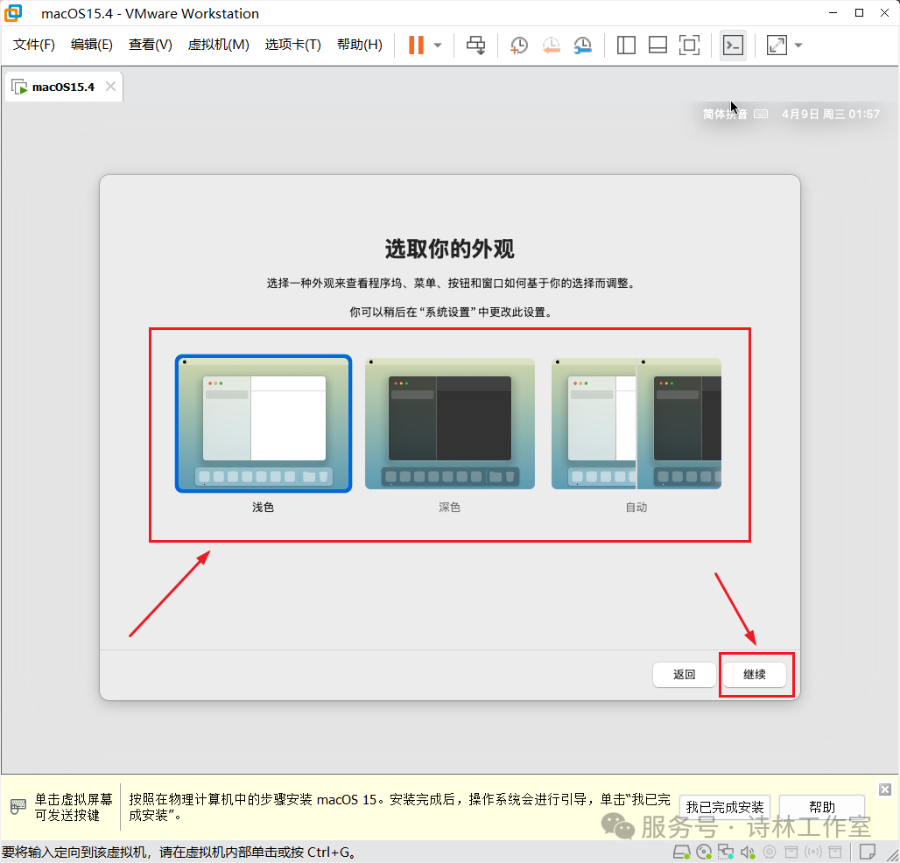Open the 查看(V) menu

coord(150,45)
